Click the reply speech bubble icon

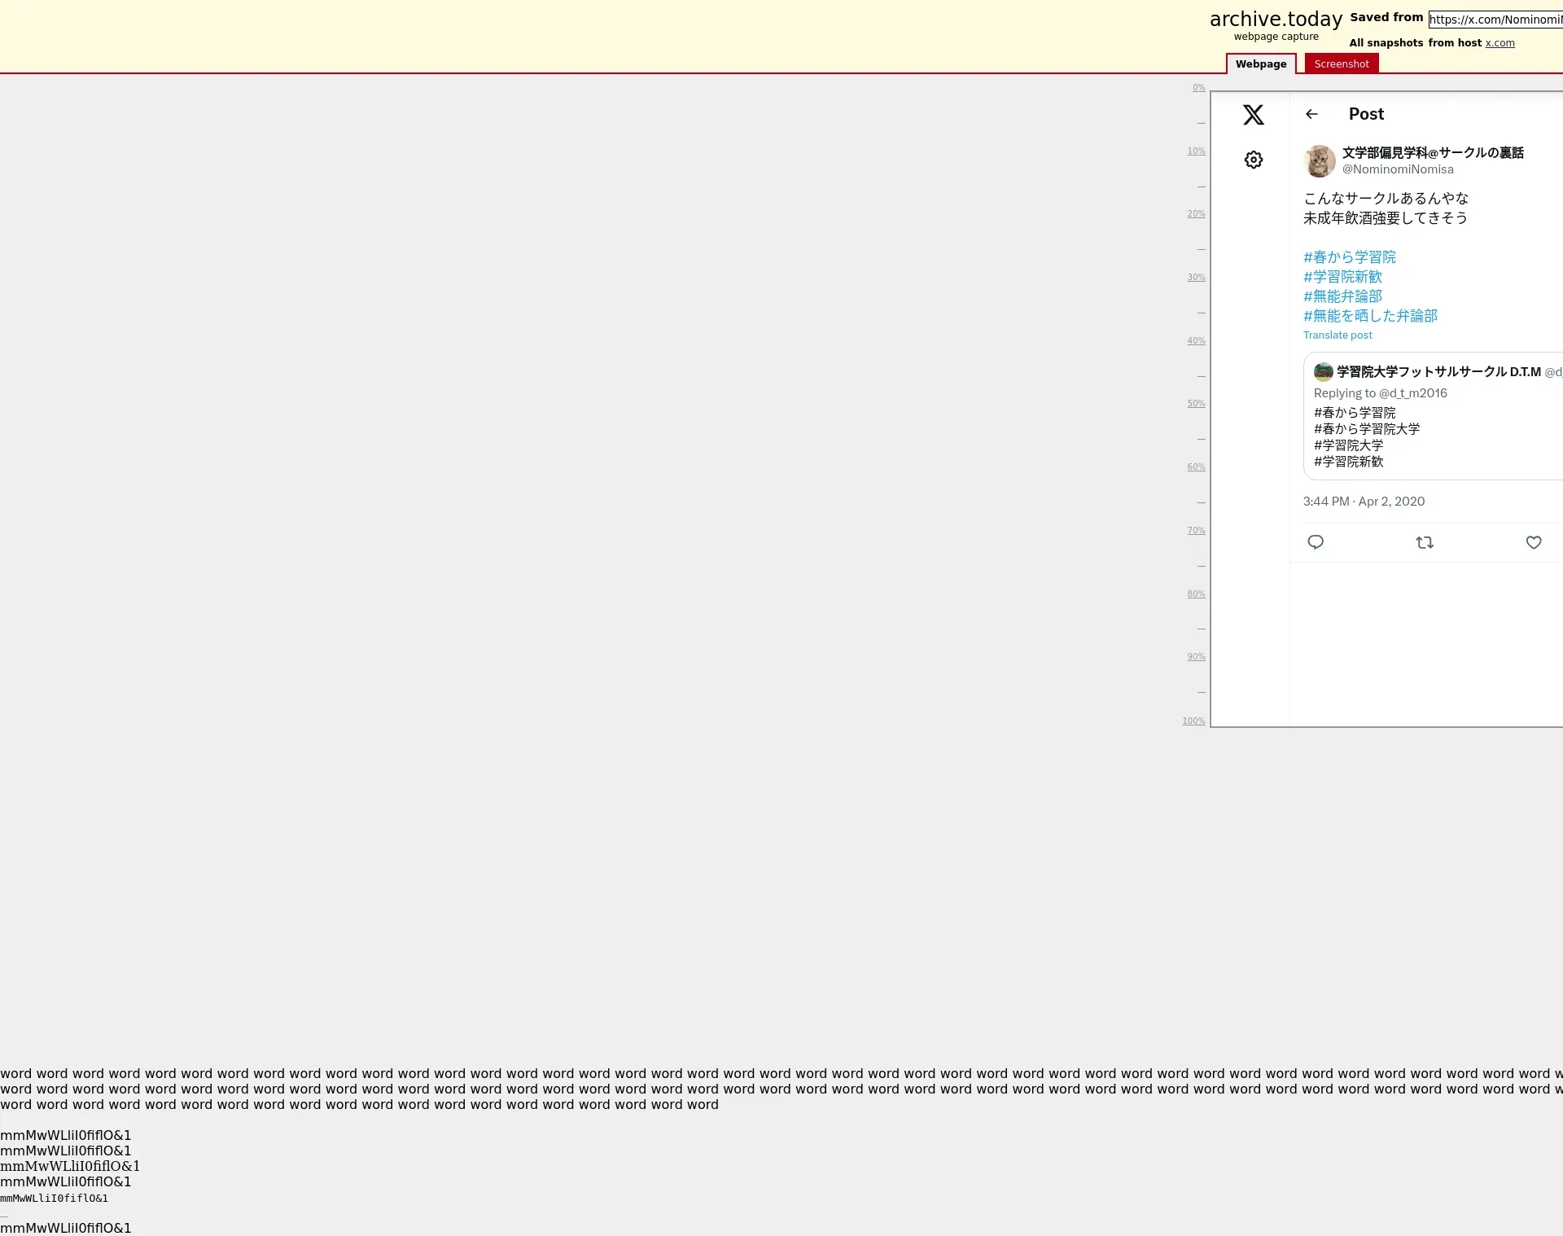(x=1316, y=542)
